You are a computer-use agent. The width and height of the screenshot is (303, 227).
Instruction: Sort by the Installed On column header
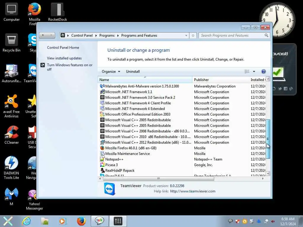tap(258, 80)
